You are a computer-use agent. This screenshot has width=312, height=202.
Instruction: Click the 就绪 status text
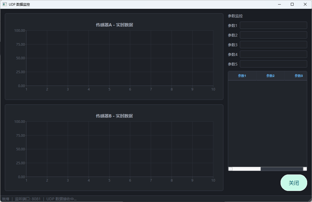6,199
